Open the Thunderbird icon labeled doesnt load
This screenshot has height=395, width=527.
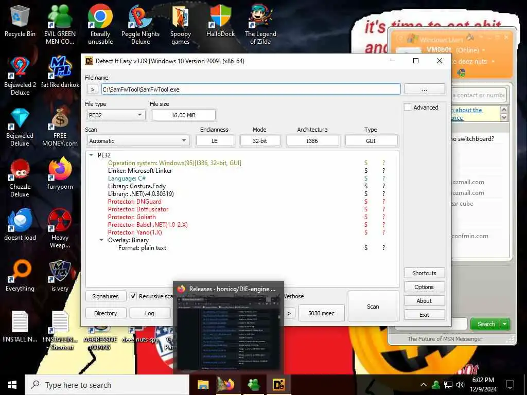20,224
